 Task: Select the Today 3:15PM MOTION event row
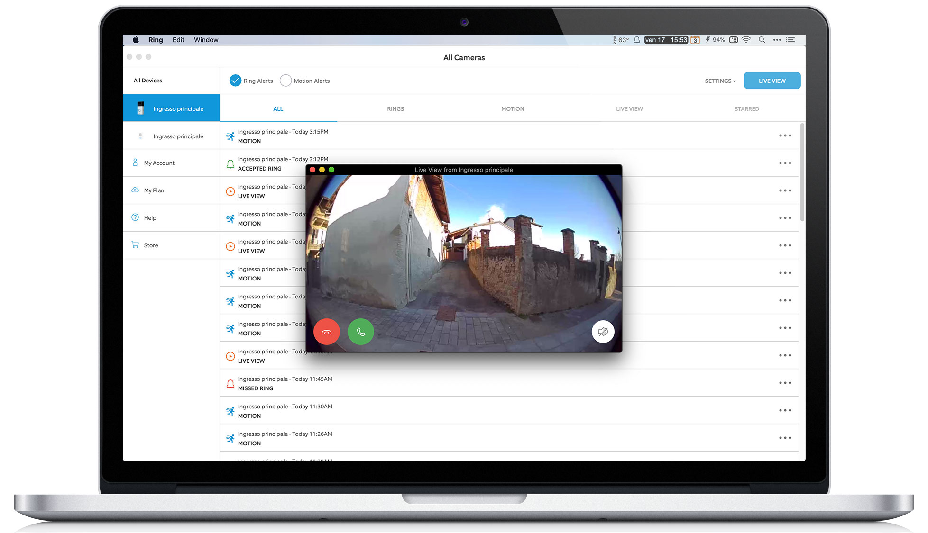tap(509, 136)
